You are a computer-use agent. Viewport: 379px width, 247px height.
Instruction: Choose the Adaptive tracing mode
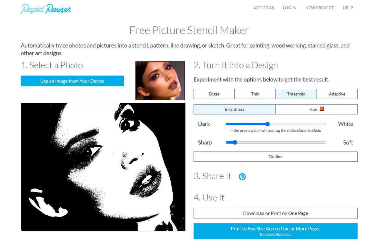[x=337, y=94]
